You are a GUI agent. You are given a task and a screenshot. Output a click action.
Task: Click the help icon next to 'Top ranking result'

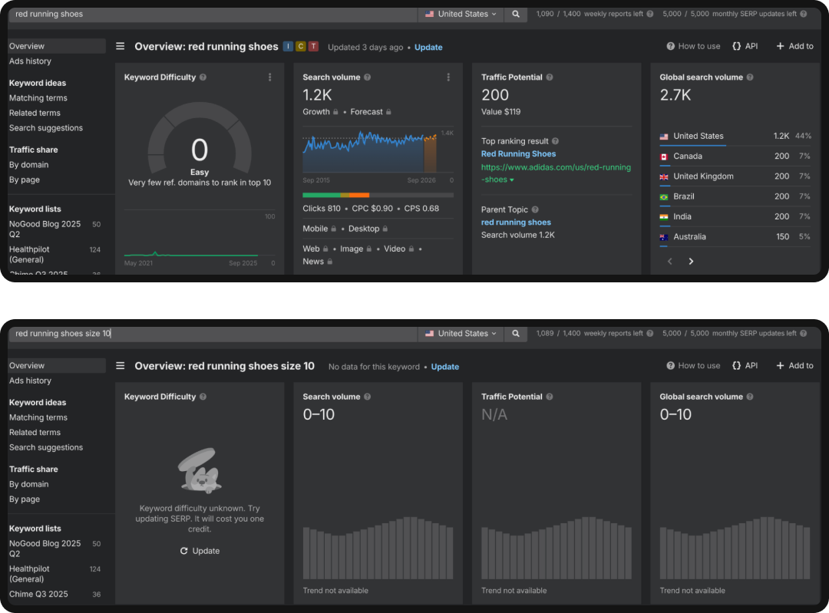(555, 141)
